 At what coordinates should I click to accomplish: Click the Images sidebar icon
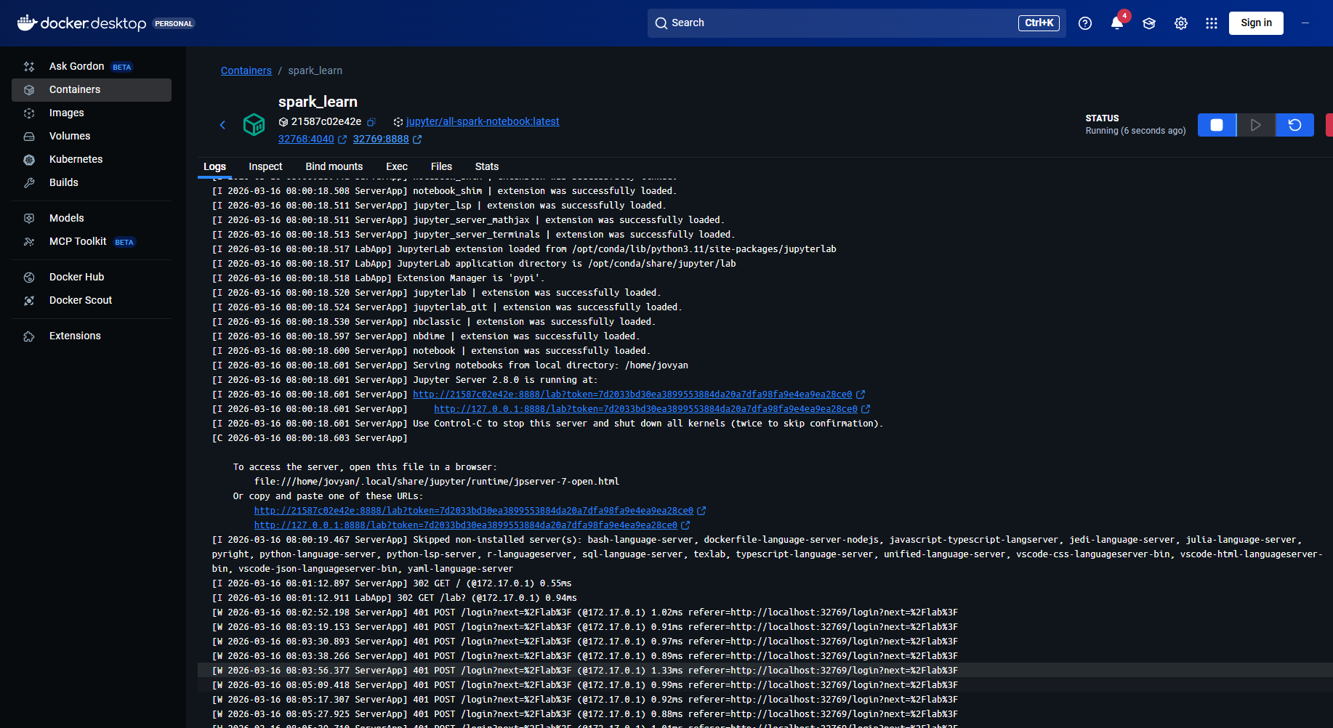pyautogui.click(x=29, y=113)
